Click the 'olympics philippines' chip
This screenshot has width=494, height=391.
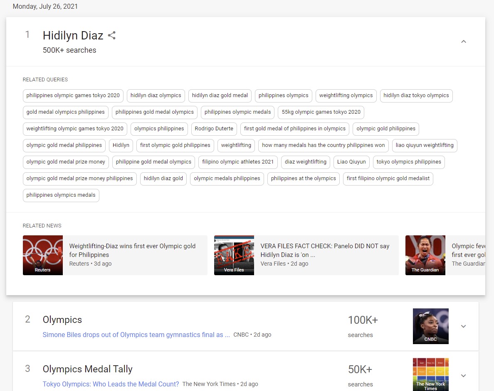[159, 129]
